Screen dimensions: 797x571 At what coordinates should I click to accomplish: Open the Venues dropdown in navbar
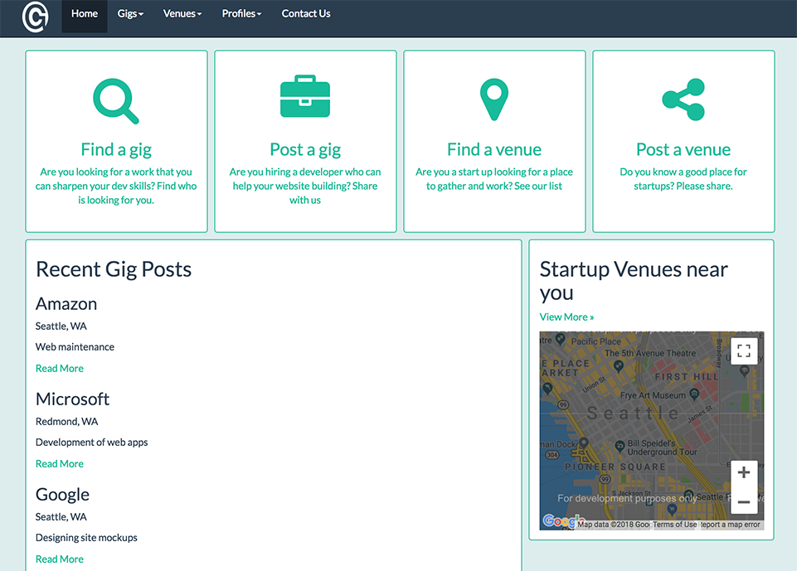click(182, 14)
